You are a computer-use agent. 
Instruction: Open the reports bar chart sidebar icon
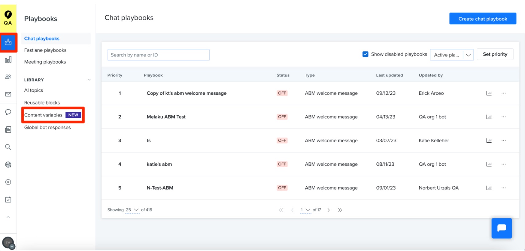8,60
